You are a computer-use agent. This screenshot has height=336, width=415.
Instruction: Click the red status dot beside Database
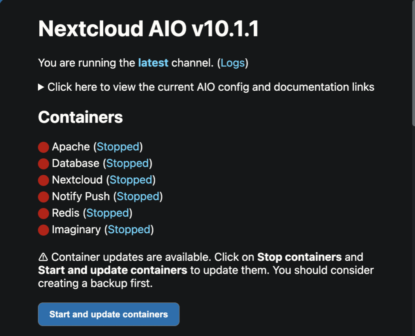(x=43, y=164)
